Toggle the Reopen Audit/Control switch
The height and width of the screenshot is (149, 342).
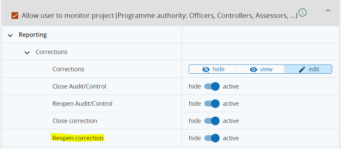pos(212,104)
